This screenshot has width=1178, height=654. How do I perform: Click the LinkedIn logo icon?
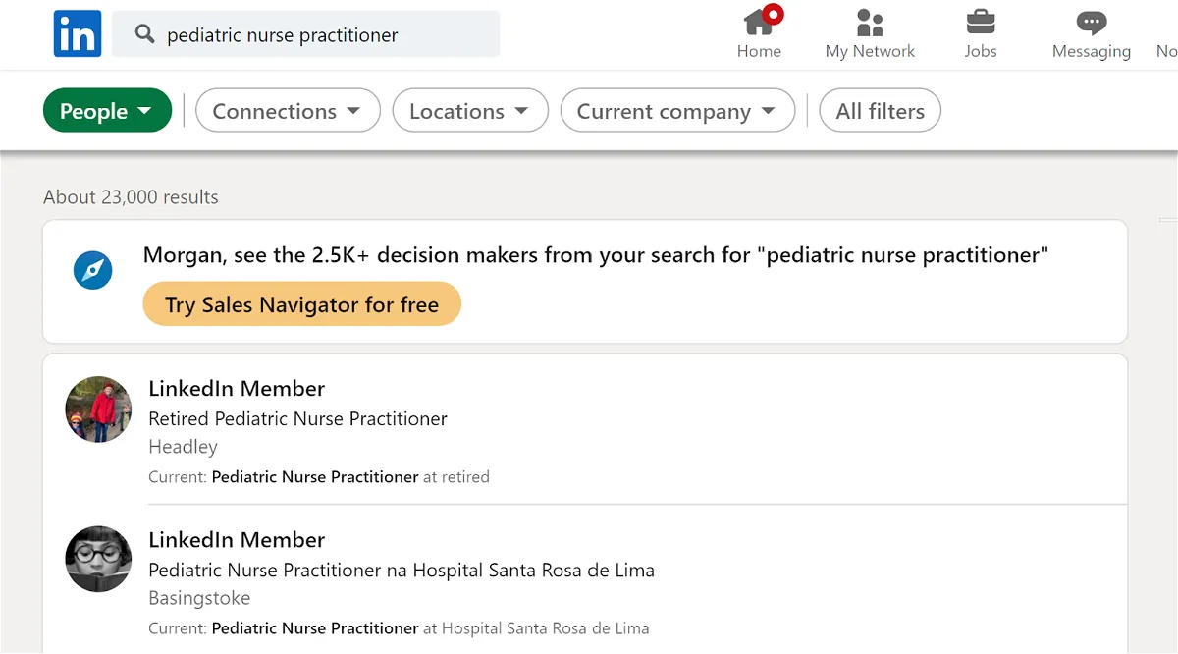click(x=78, y=34)
